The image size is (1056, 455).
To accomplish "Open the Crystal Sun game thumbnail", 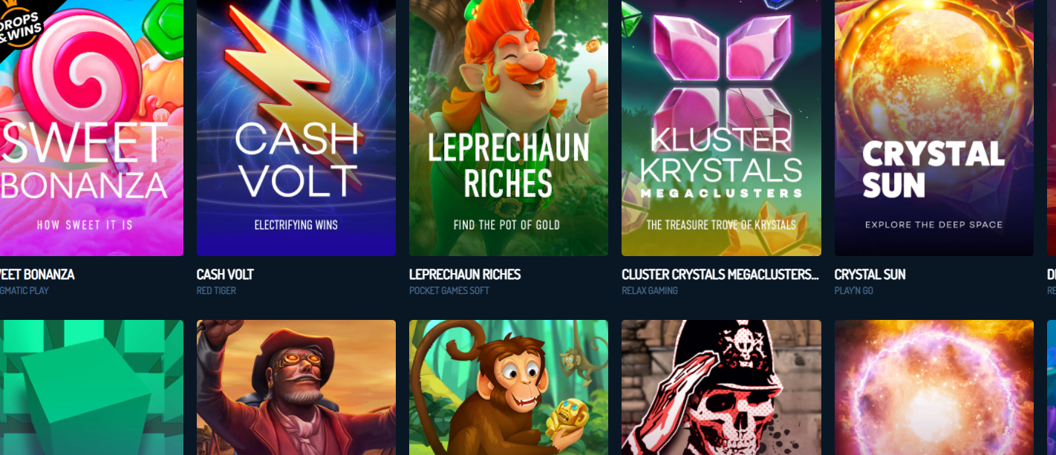I will point(934,128).
